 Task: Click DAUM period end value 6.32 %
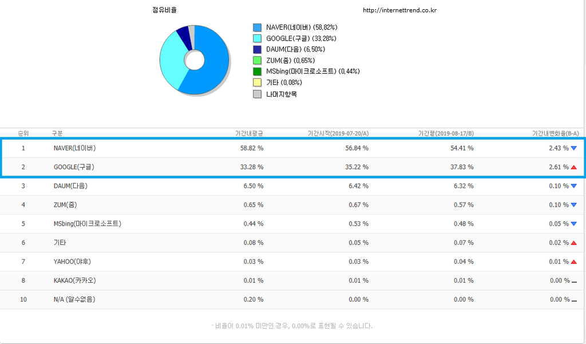pos(464,186)
